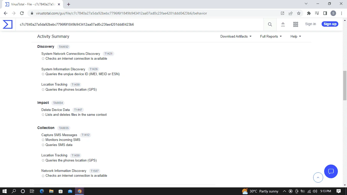
Task: Open Windows Start menu
Action: pyautogui.click(x=4, y=191)
